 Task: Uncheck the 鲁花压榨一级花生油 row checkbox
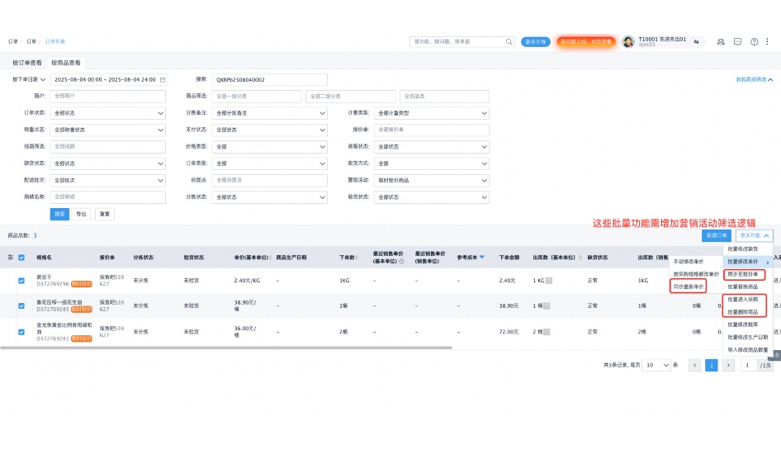pos(21,306)
